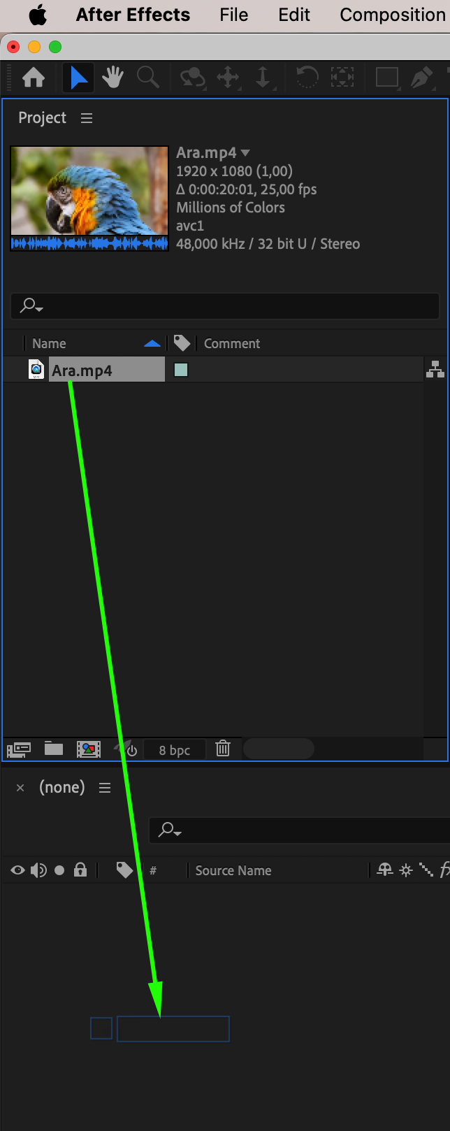Click the new composition icon
450x1131 pixels.
tap(89, 749)
